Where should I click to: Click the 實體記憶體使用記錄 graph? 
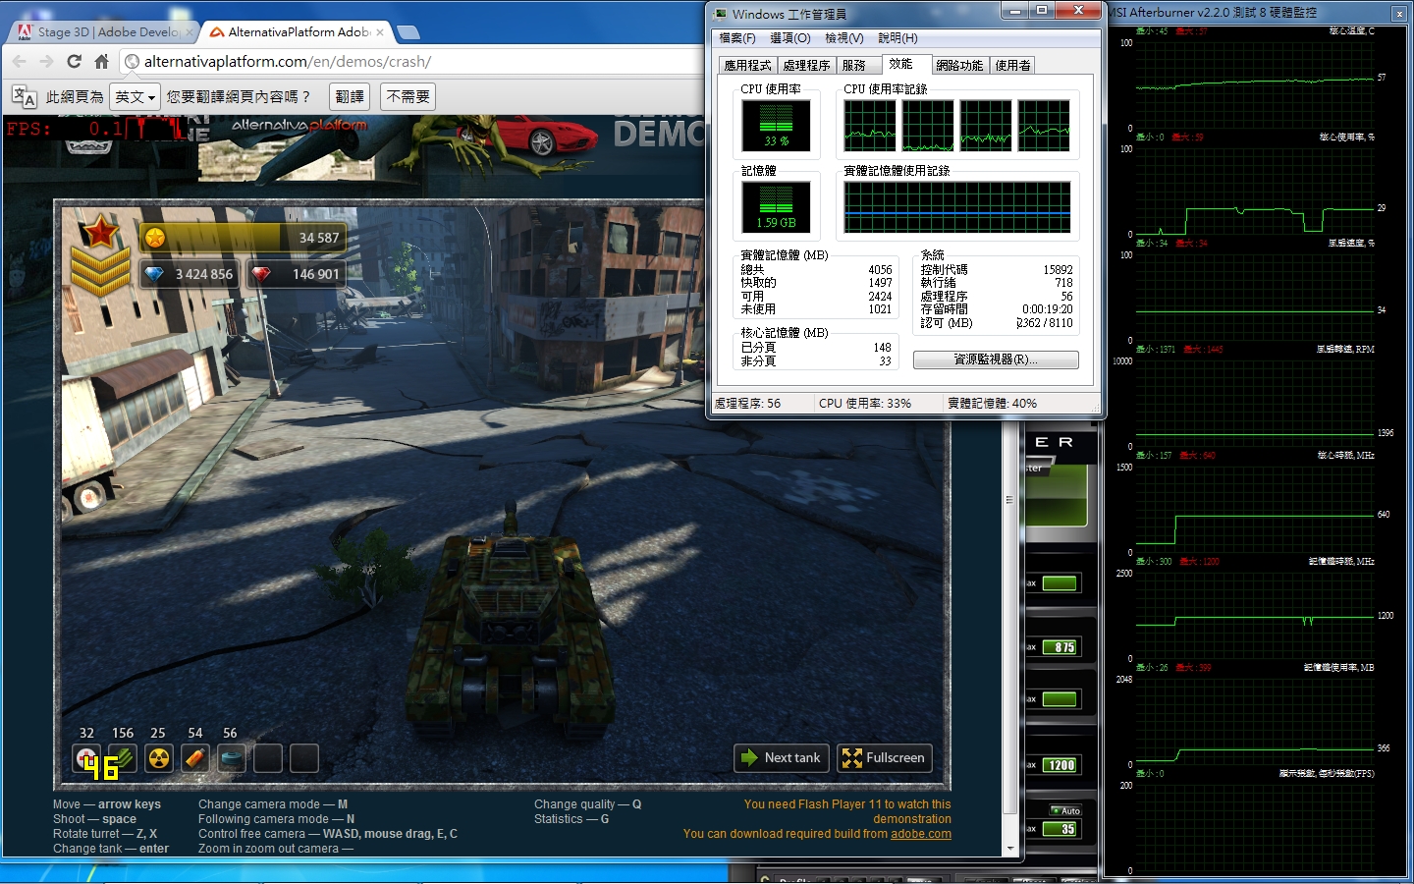pos(957,207)
